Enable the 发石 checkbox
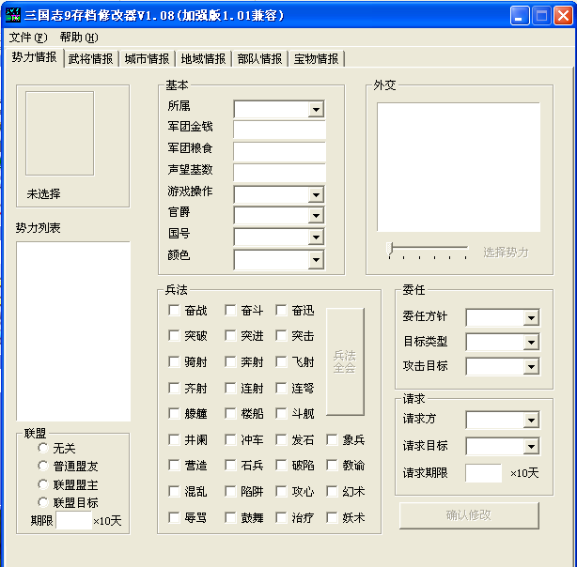Image resolution: width=577 pixels, height=567 pixels. (x=281, y=439)
